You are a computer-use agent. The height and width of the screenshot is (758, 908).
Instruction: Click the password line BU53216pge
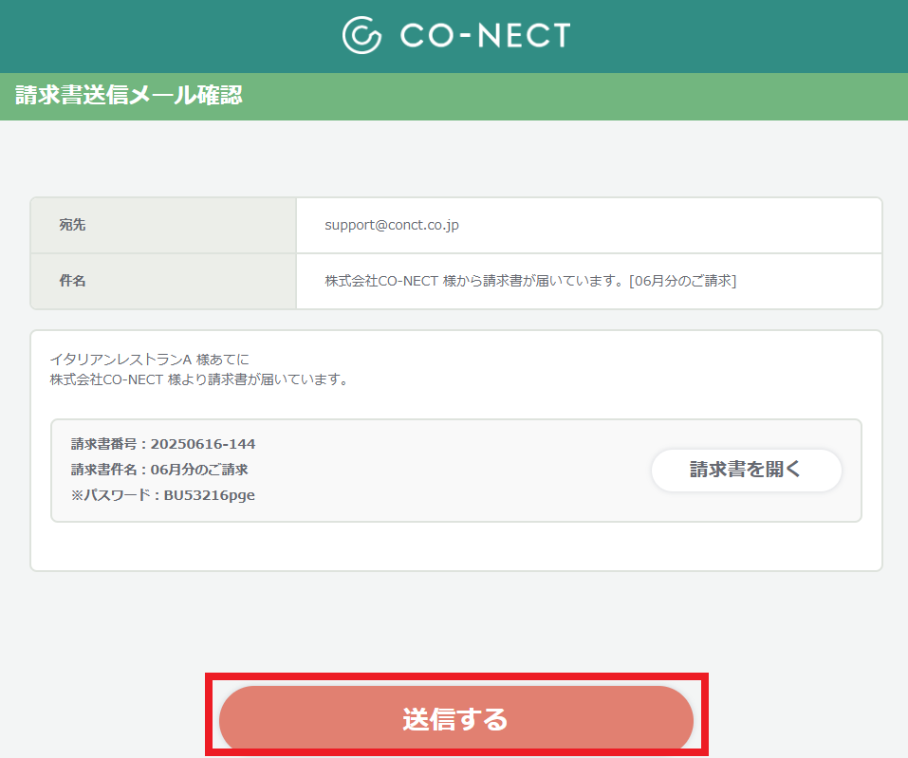coord(163,495)
